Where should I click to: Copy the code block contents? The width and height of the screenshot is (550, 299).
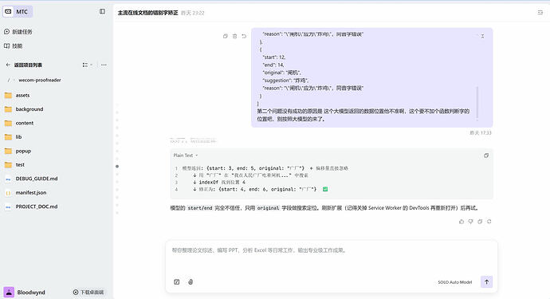[x=486, y=155]
